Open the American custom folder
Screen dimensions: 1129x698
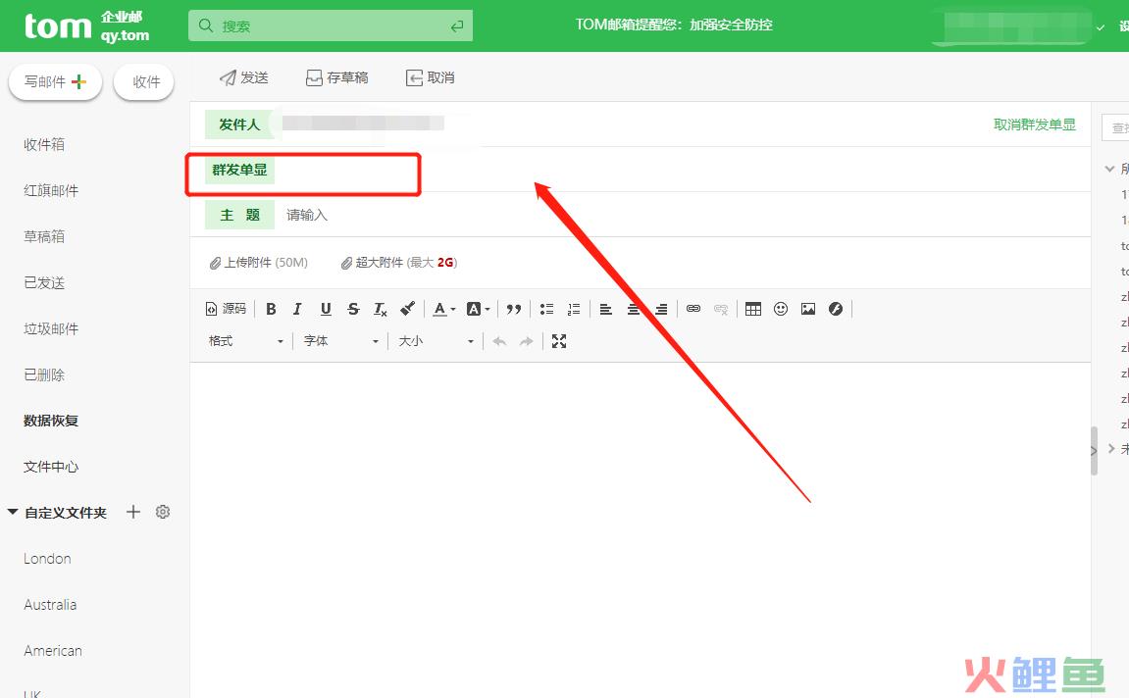pyautogui.click(x=53, y=651)
